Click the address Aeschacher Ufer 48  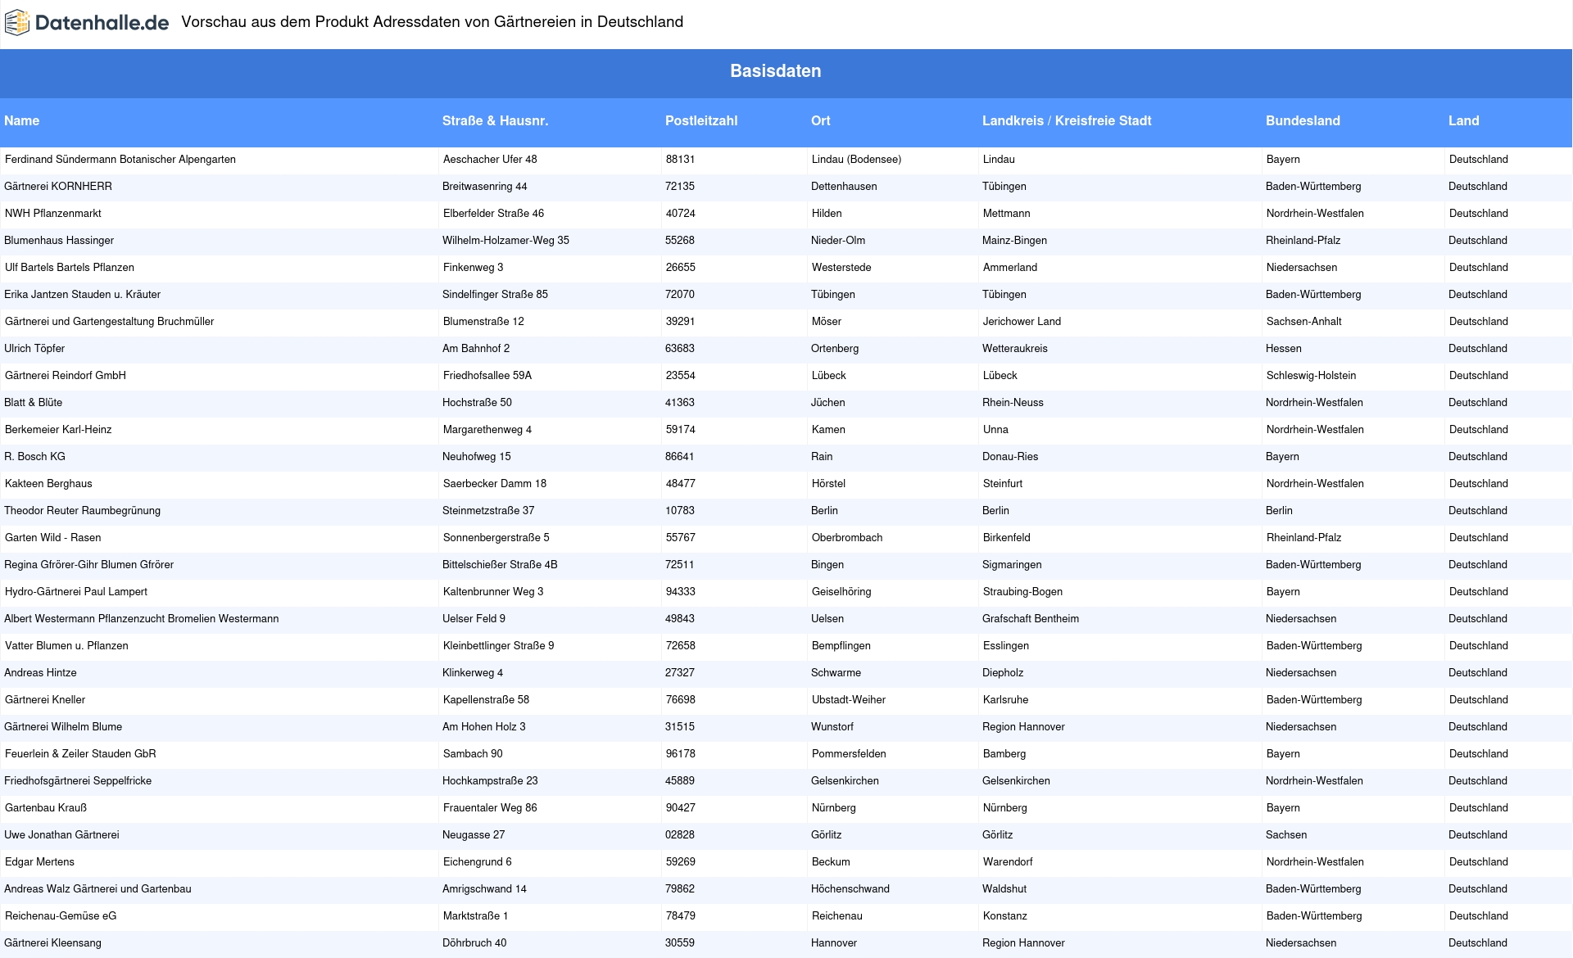[490, 159]
